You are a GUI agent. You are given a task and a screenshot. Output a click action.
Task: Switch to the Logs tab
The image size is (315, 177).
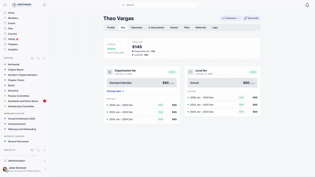[x=215, y=28]
